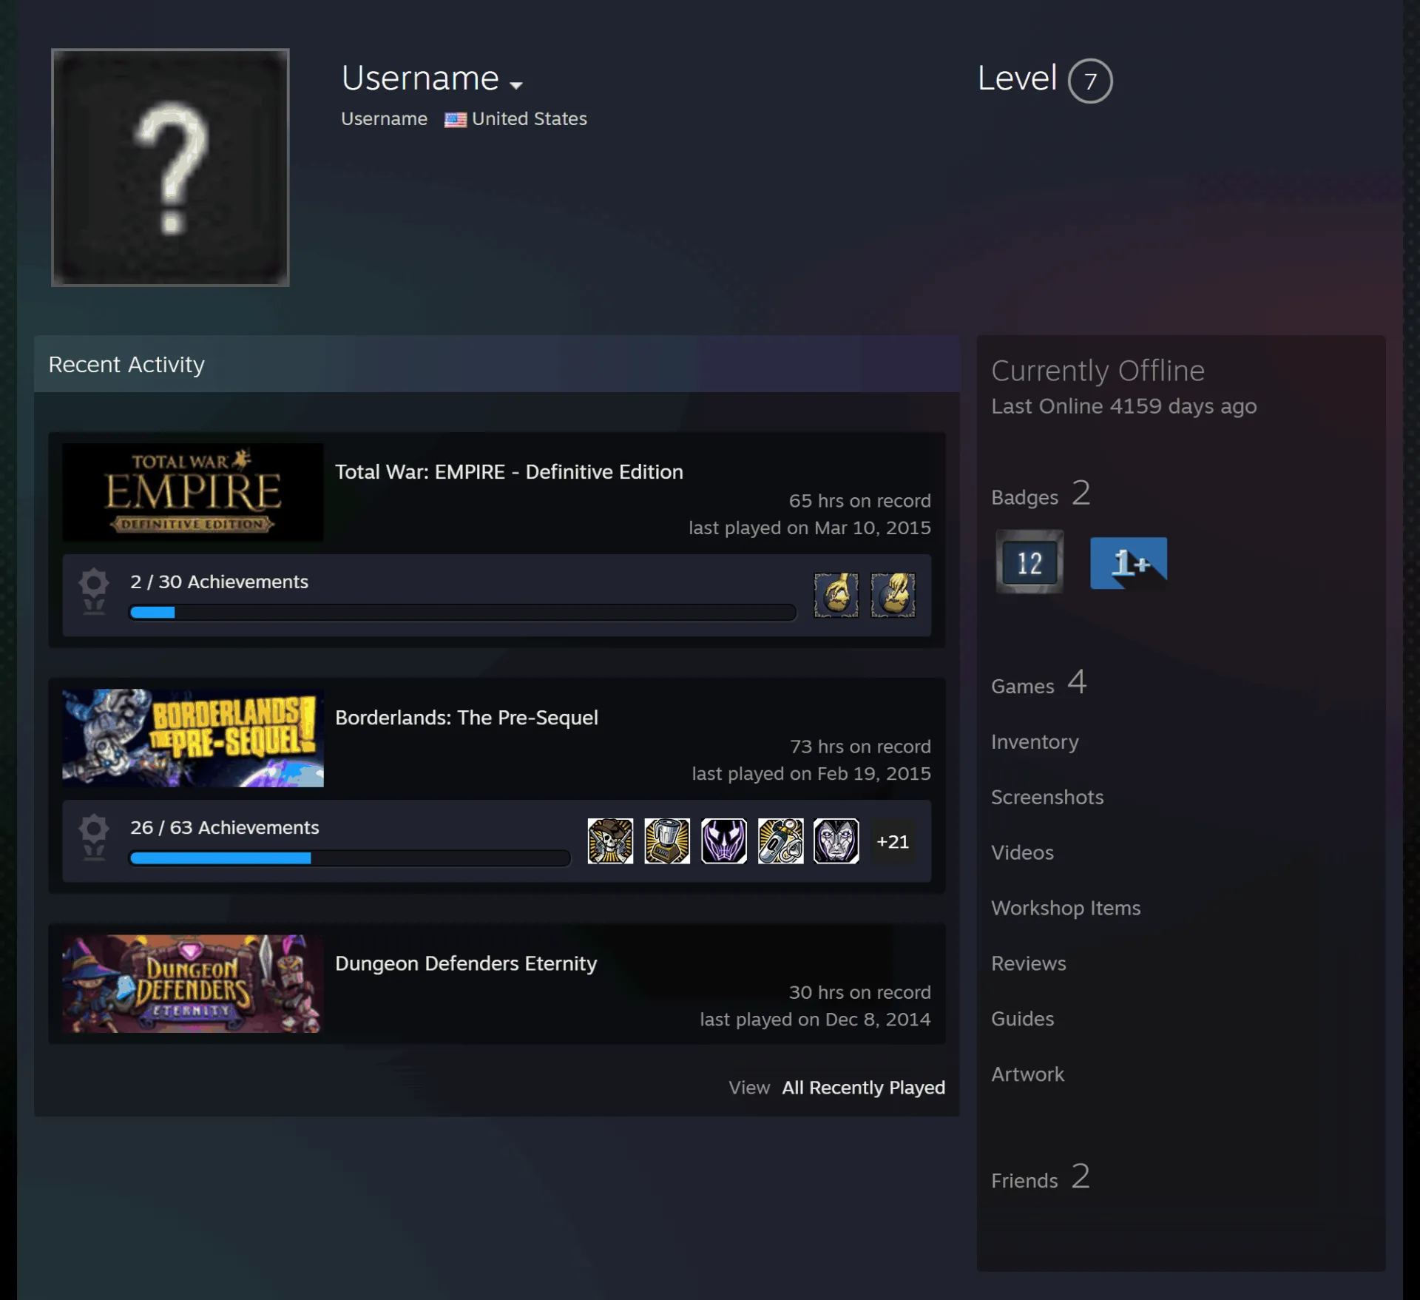The width and height of the screenshot is (1420, 1300).
Task: Open Guides from sidebar
Action: click(1022, 1019)
